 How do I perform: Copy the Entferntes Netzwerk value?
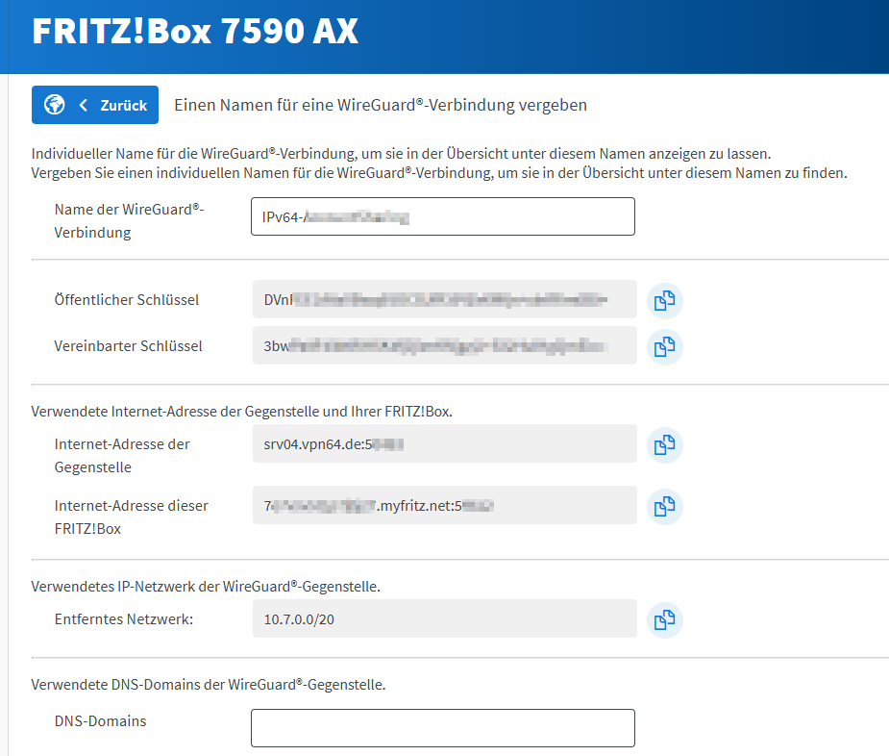click(663, 619)
